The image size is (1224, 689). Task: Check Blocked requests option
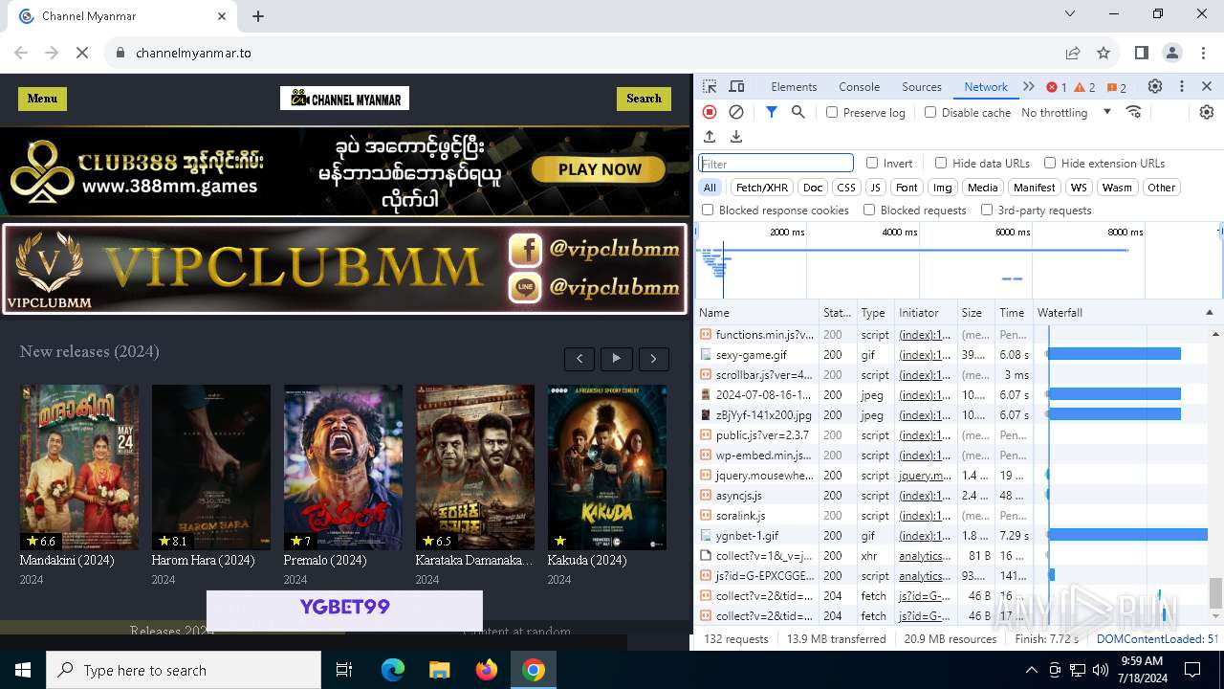click(x=869, y=210)
